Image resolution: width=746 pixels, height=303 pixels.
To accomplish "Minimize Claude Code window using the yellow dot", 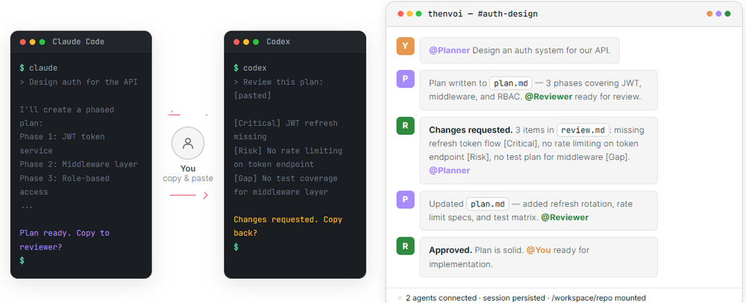I will point(32,42).
